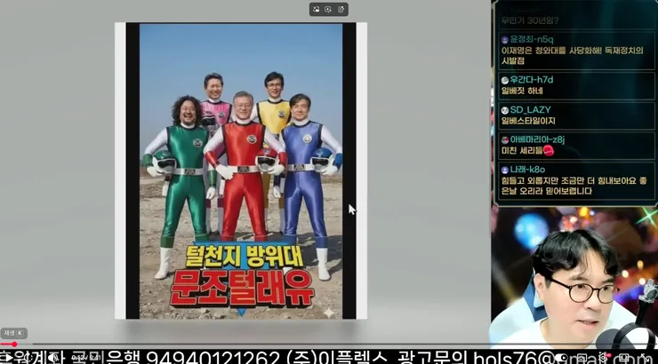Click the play button in player controls
The image size is (658, 364).
(8, 358)
